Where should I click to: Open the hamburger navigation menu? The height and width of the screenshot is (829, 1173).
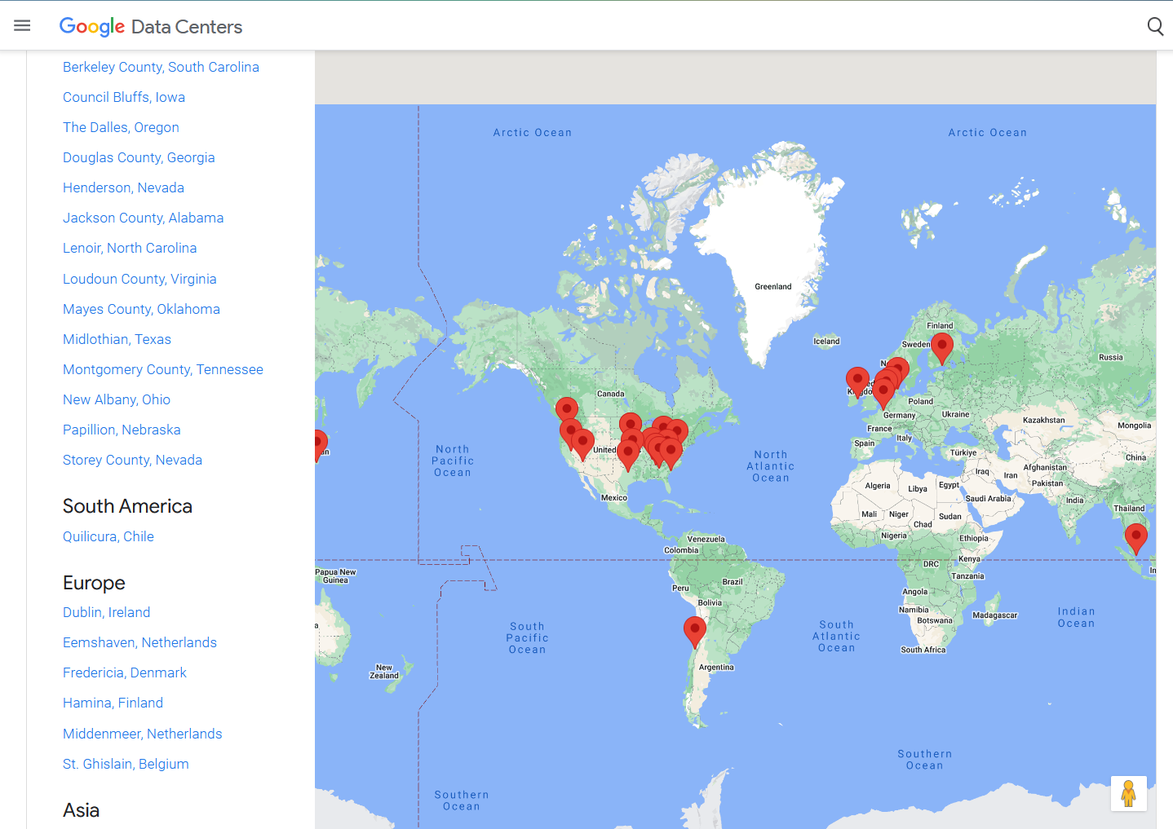click(x=22, y=26)
